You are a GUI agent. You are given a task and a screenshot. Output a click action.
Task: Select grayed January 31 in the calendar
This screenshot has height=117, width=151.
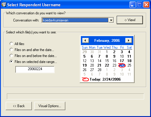99,52
